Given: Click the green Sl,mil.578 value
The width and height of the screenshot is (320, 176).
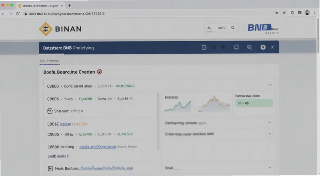Looking at the screenshot, I should coord(125,134).
